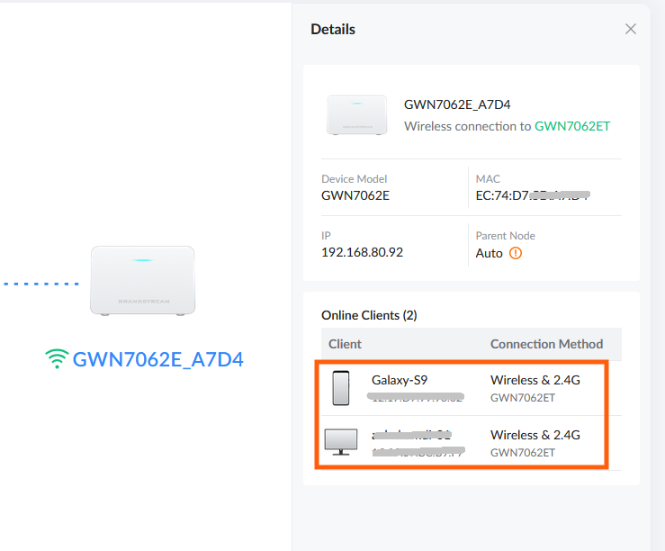Click the MAC address value EC:74:D7
The width and height of the screenshot is (665, 551).
click(533, 195)
